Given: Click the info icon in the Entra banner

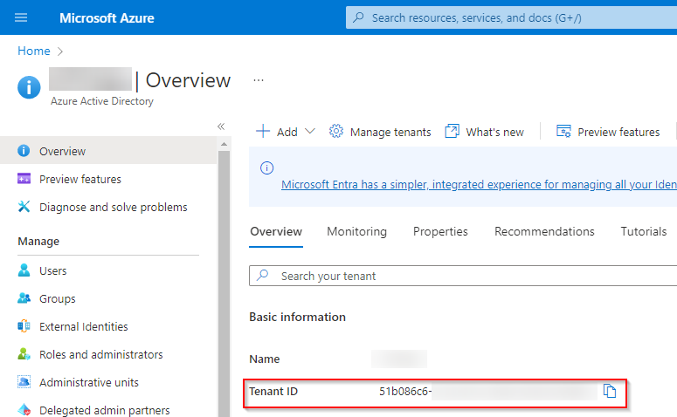Looking at the screenshot, I should pyautogui.click(x=266, y=167).
